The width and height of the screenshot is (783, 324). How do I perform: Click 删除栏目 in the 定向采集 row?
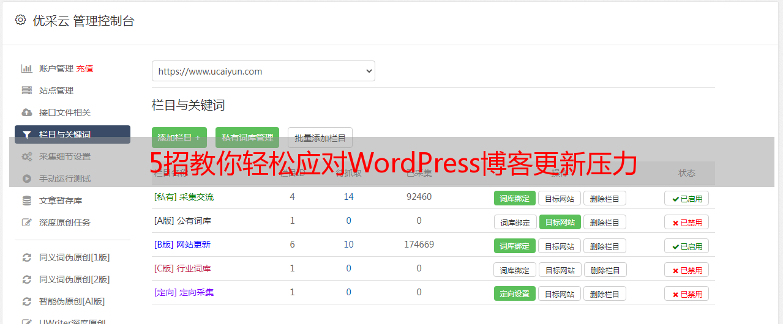[x=605, y=293]
